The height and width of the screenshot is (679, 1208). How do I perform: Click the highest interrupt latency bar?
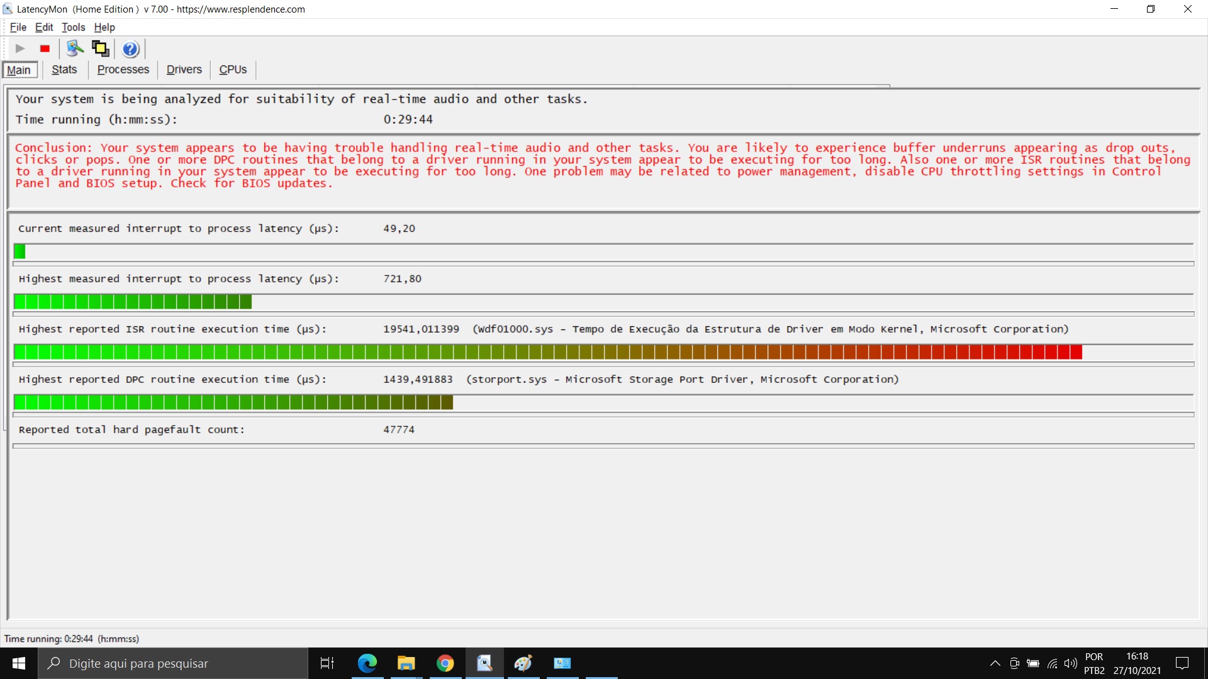pyautogui.click(x=133, y=302)
